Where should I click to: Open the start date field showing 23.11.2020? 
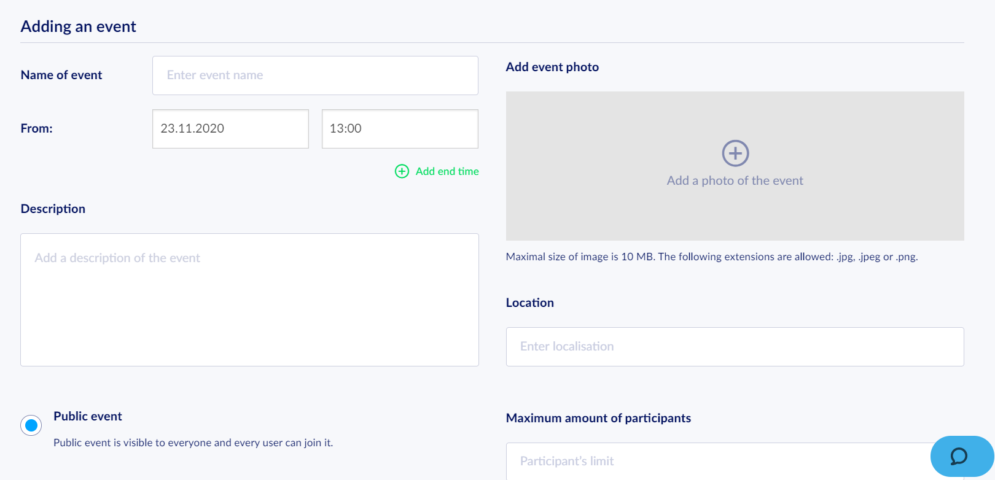click(x=230, y=129)
